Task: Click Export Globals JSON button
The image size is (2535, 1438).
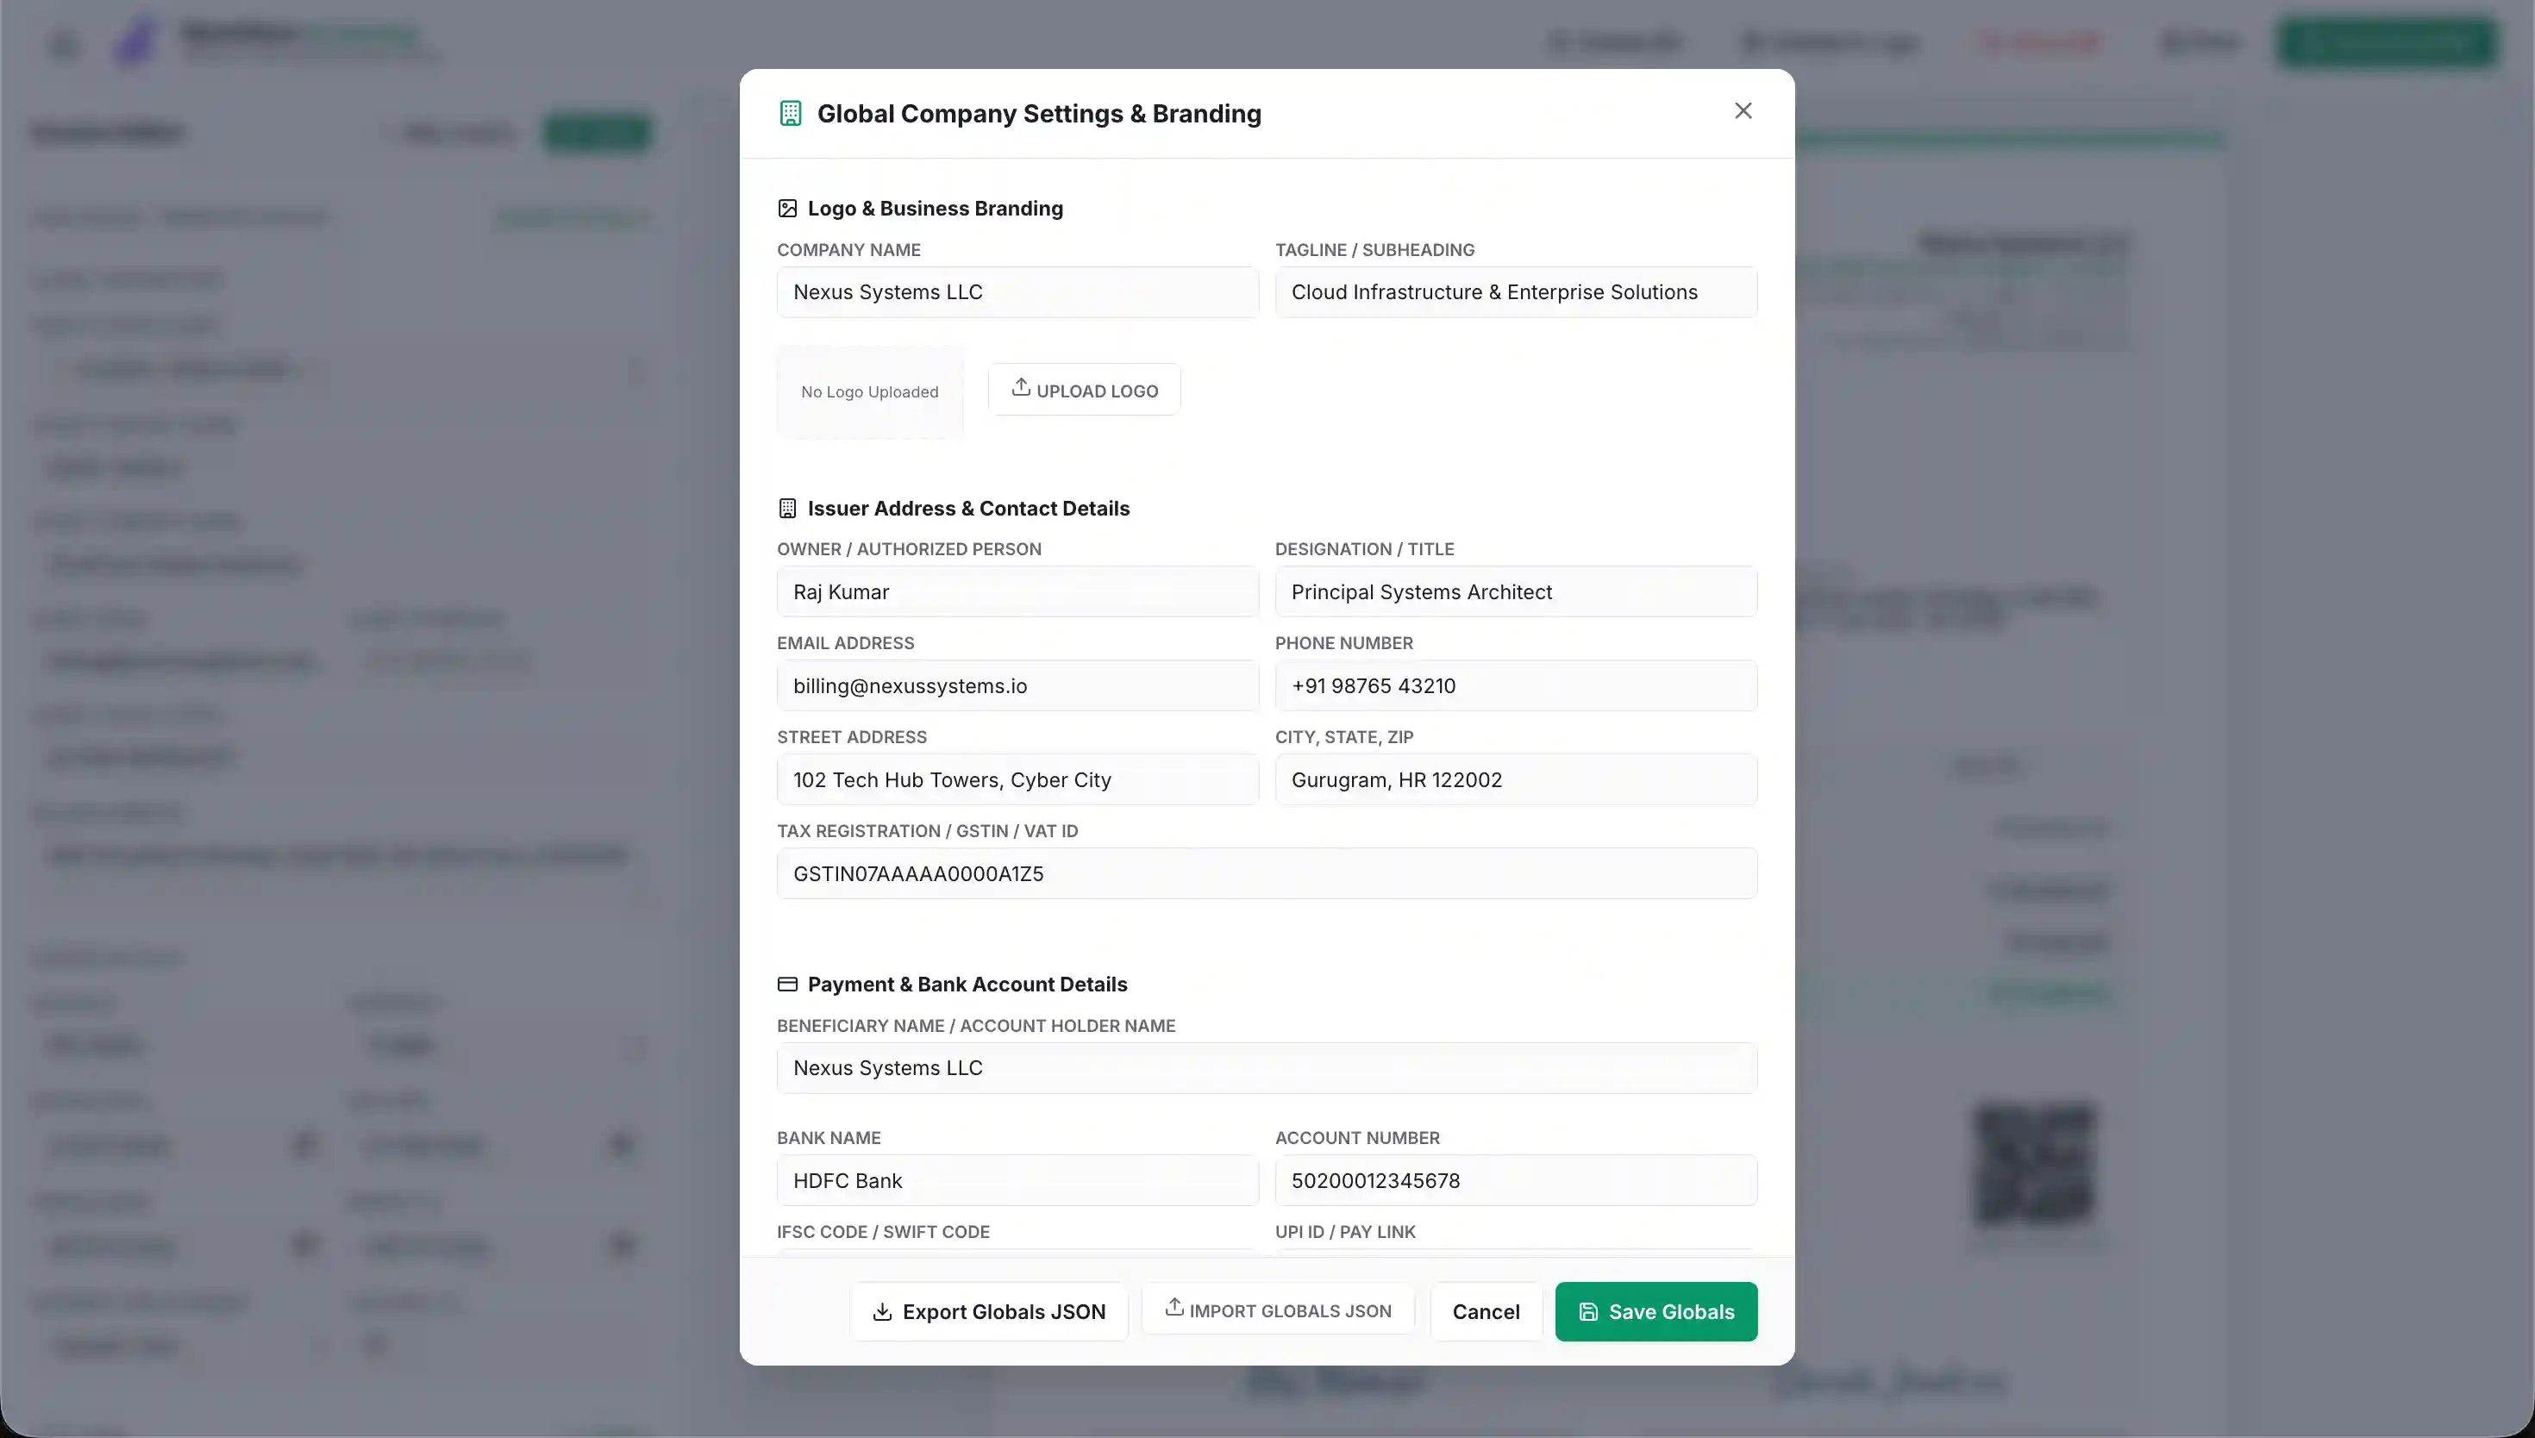Action: (x=988, y=1311)
